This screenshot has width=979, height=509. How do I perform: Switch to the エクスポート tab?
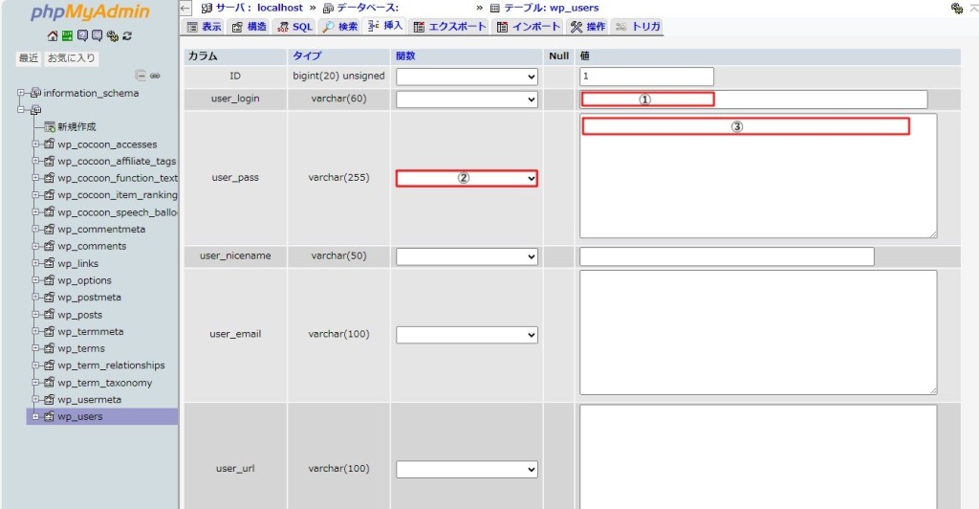450,27
